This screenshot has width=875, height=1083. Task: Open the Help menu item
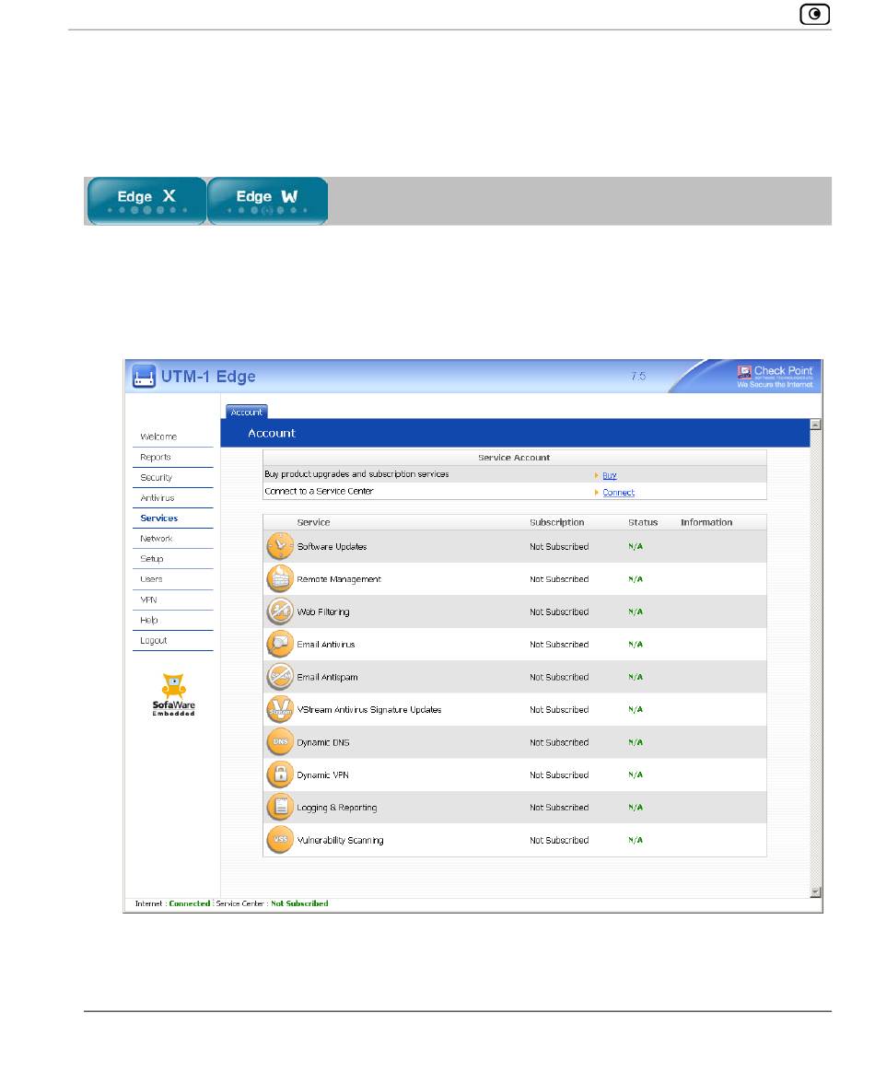[149, 621]
